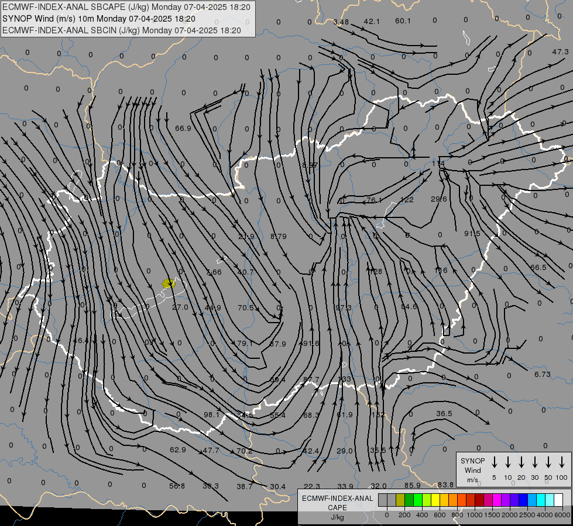This screenshot has width=573, height=526.
Task: Pick the white CAPE legend swatch
Action: click(x=558, y=500)
